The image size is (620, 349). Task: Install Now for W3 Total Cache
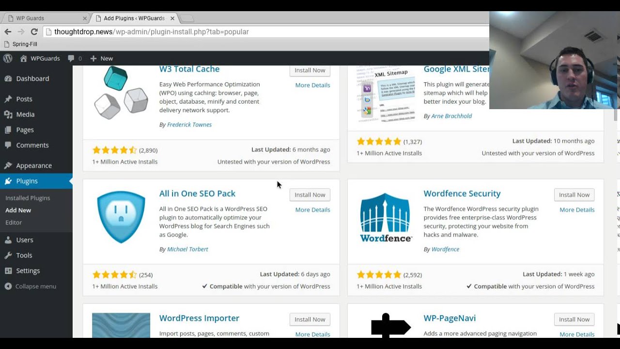tap(310, 70)
